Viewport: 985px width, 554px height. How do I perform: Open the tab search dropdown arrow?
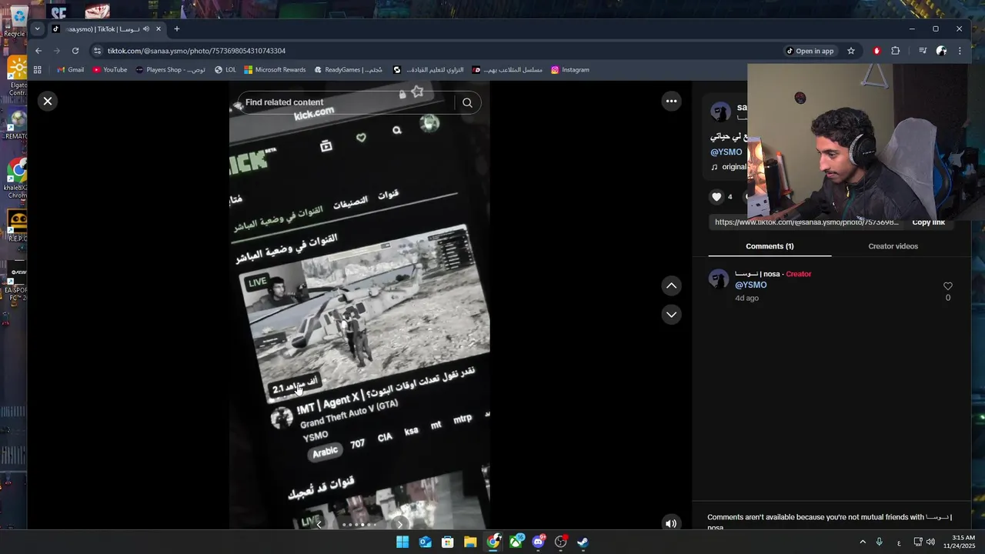tap(37, 29)
